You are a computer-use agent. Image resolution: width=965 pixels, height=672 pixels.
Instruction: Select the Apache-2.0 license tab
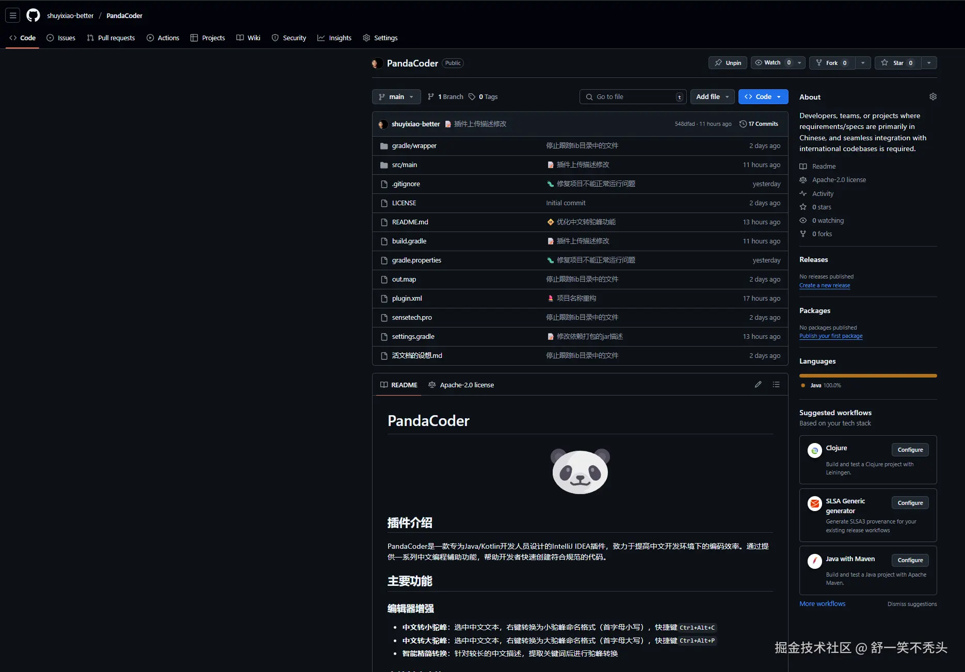click(461, 385)
